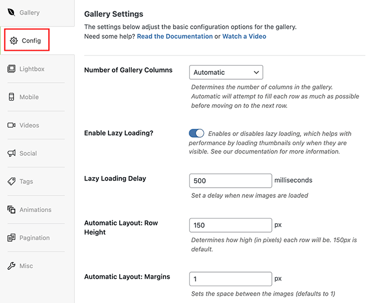This screenshot has height=303, width=372.
Task: Click the Pagination icon in sidebar
Action: [x=11, y=238]
